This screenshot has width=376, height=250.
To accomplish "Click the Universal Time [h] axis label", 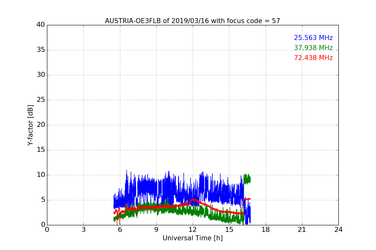I will point(192,238).
